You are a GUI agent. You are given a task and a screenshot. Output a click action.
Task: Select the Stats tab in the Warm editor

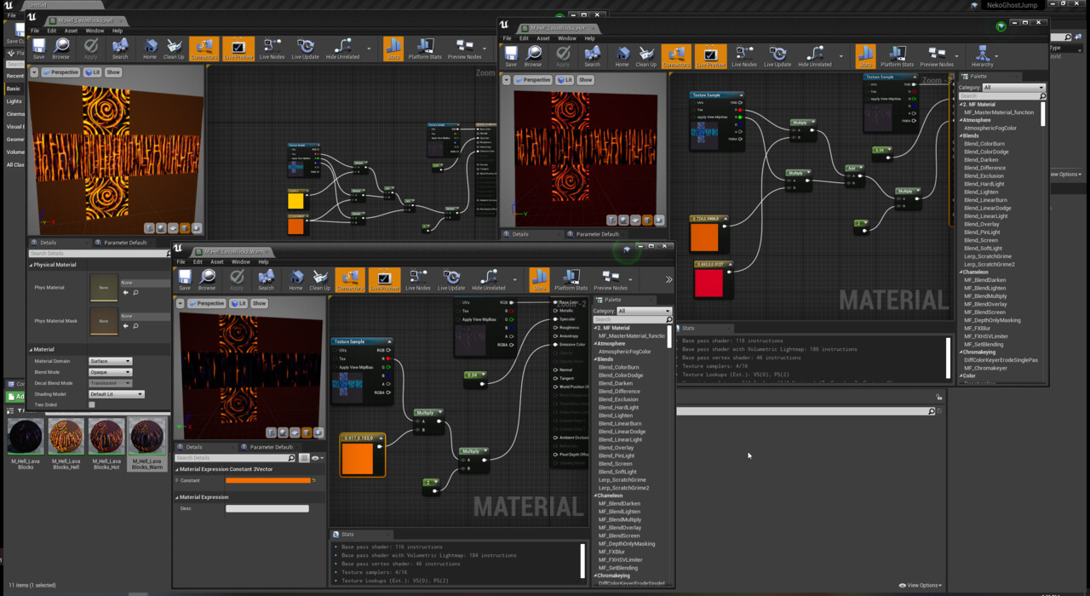(x=347, y=535)
